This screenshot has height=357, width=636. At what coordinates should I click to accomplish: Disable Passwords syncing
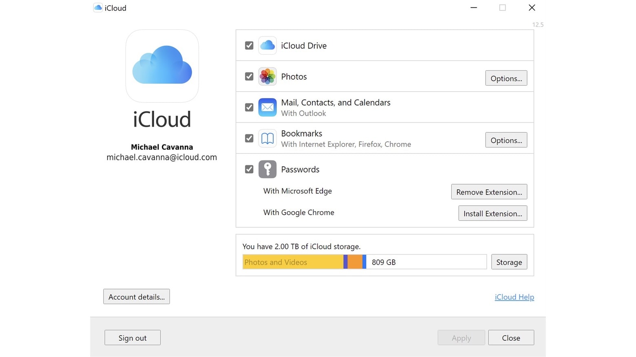(249, 169)
